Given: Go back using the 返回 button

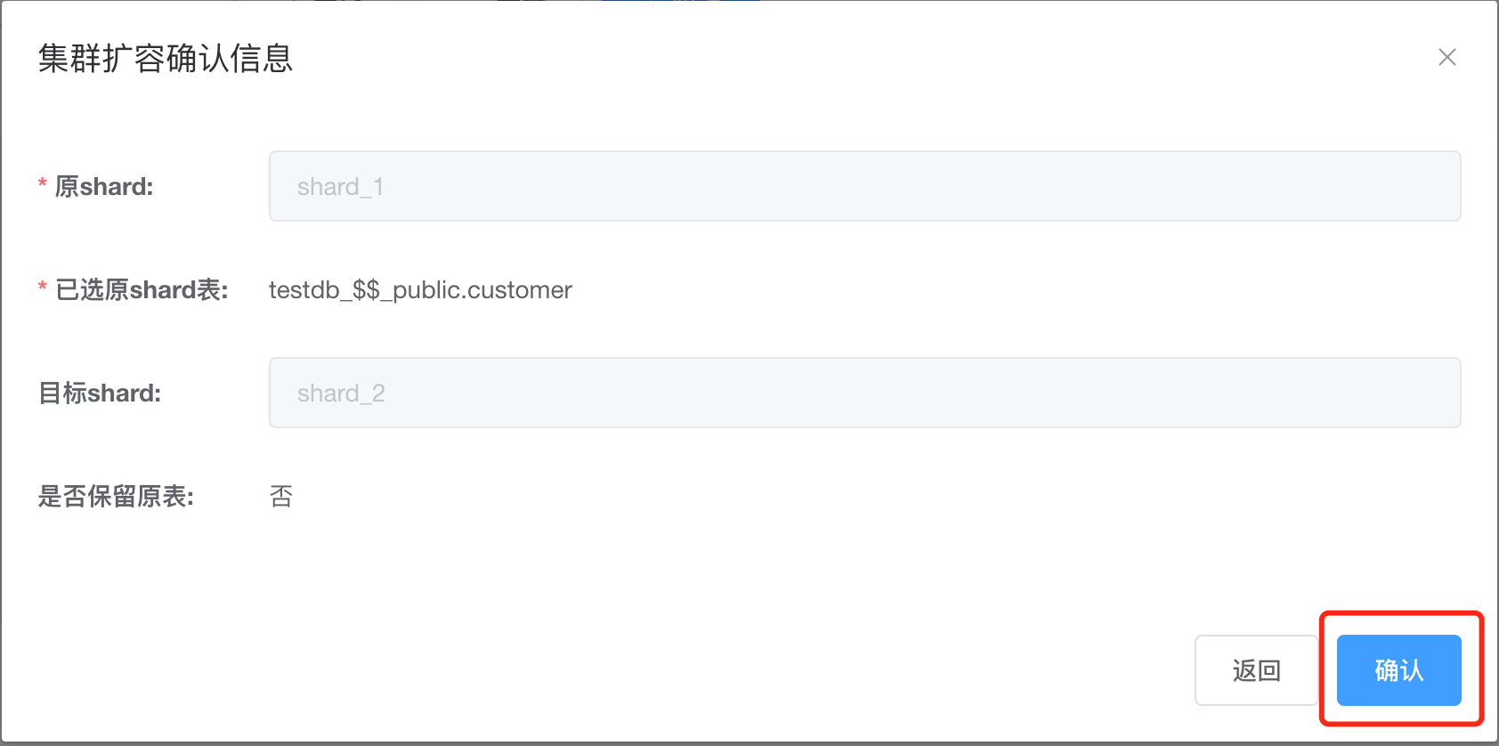Looking at the screenshot, I should 1256,670.
